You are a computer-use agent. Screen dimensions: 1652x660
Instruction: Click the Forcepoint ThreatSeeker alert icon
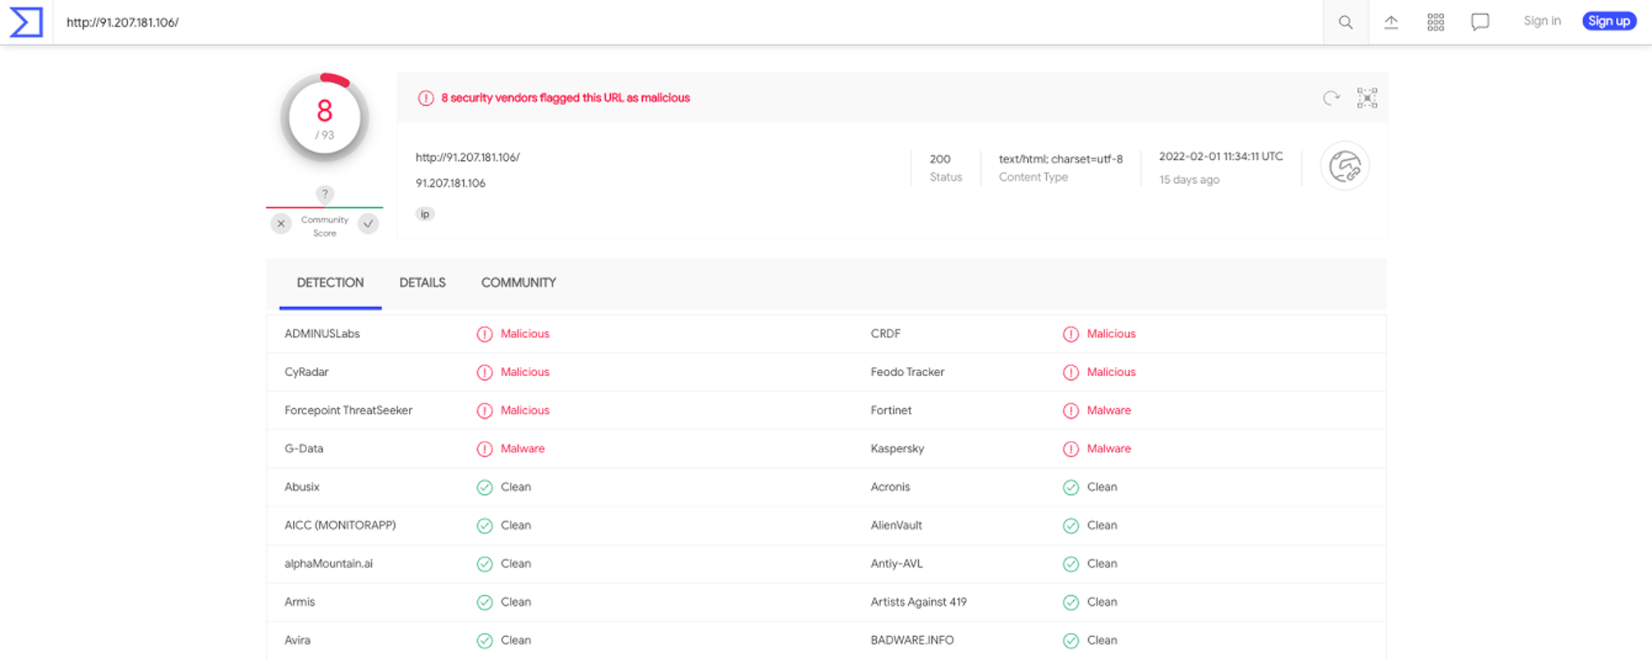(x=484, y=410)
